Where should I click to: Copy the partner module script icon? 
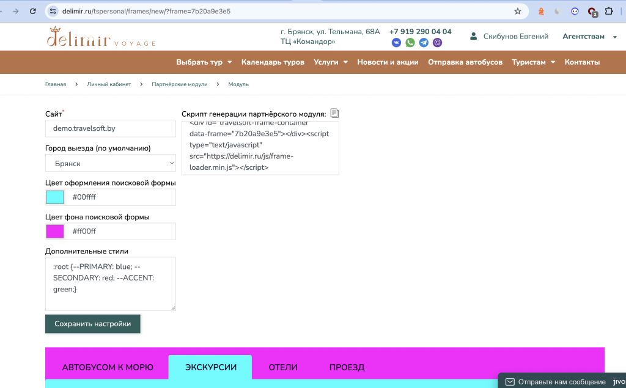334,114
